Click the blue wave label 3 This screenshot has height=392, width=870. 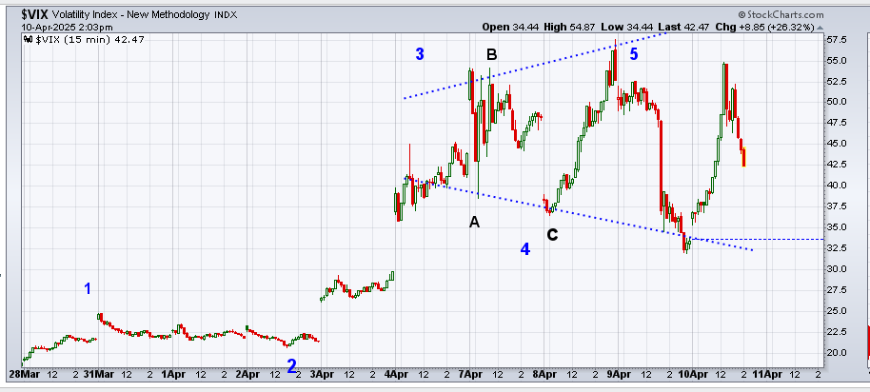point(420,54)
